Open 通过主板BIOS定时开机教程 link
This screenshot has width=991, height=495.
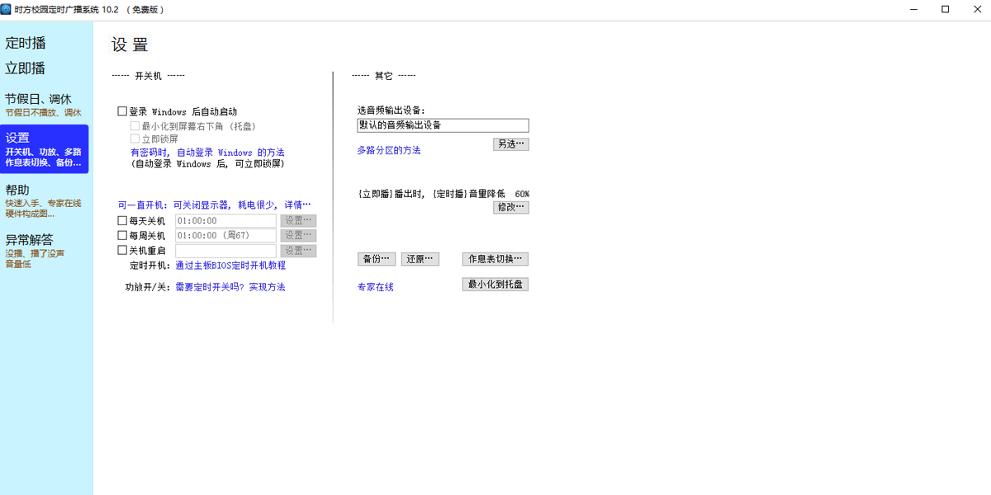[230, 266]
